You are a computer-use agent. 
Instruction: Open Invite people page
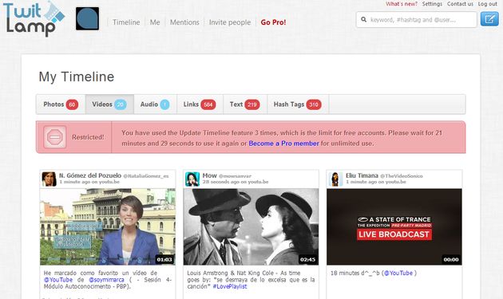[230, 22]
